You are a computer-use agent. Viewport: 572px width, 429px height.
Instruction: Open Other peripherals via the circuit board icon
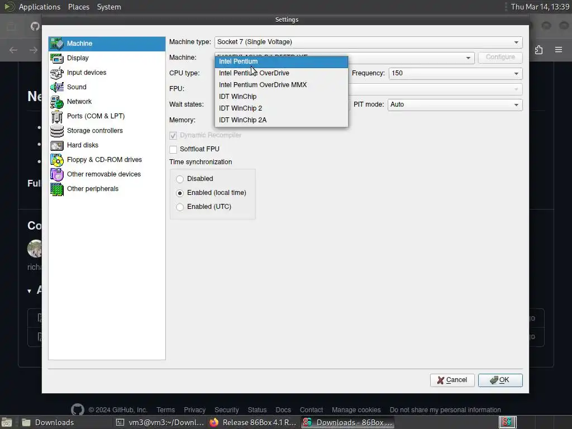point(57,189)
